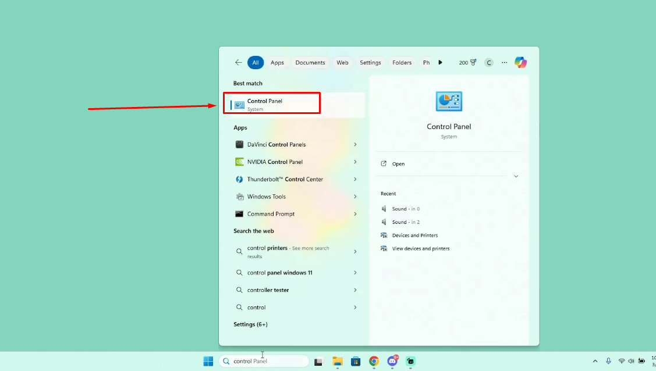Select the All filter tab
The image size is (656, 371).
[x=255, y=63]
